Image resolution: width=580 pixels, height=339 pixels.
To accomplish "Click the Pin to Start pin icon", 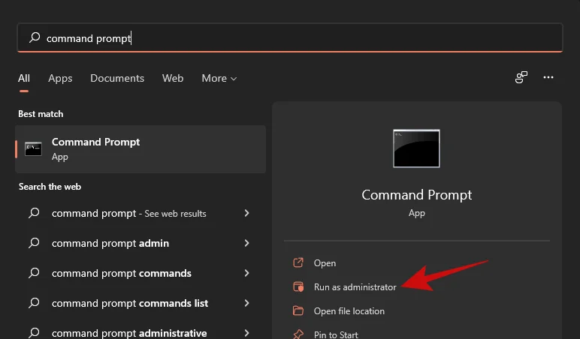I will point(298,334).
